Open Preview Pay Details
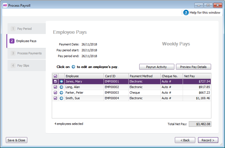Viewport: 225px width, 148px height. 193,67
